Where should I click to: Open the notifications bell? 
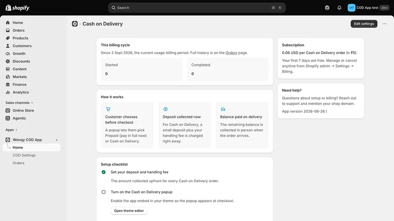pos(339,8)
